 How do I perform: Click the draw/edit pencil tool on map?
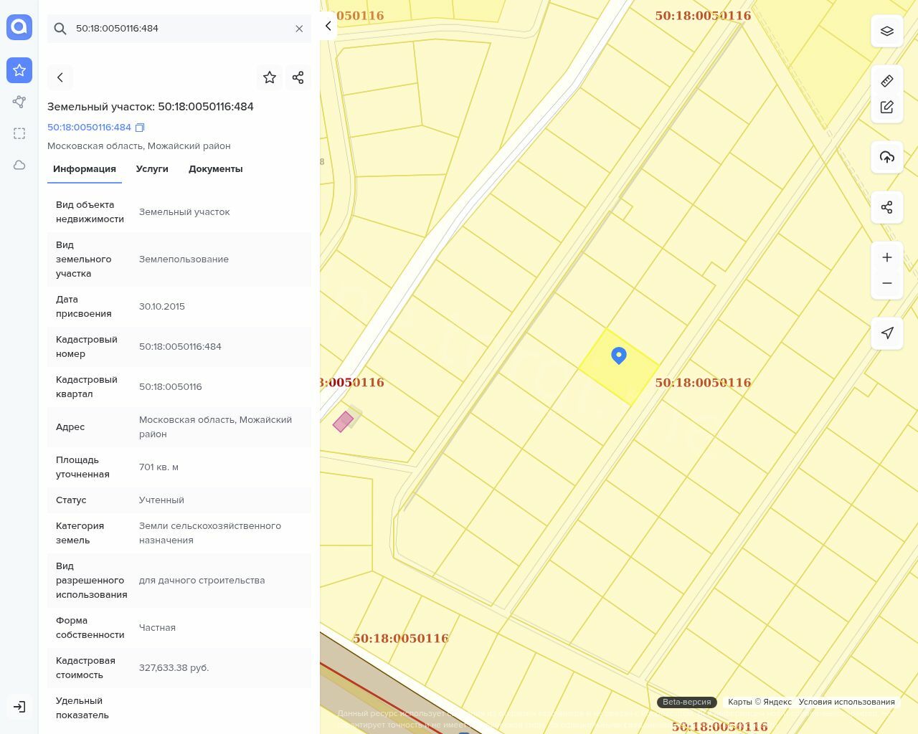pyautogui.click(x=887, y=107)
